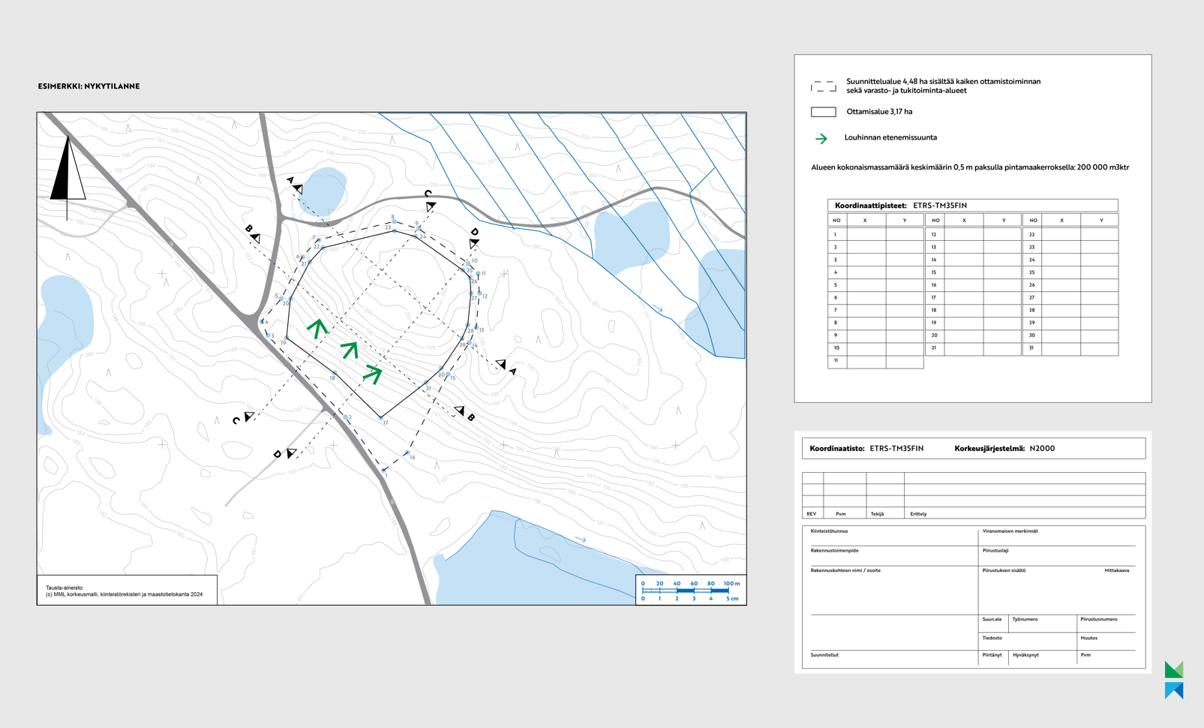Click the Työnumero field
The width and height of the screenshot is (1204, 728).
(x=1043, y=624)
